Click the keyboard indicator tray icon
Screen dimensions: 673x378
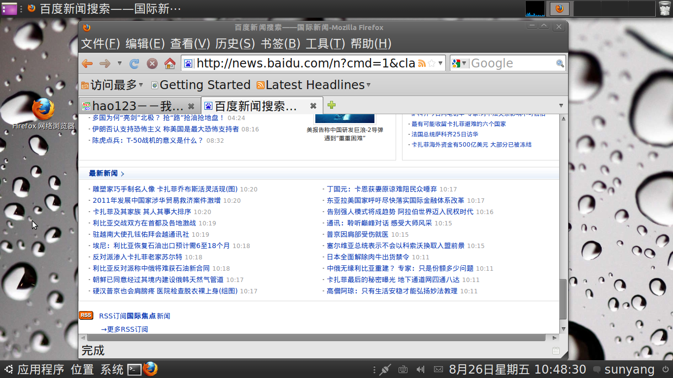click(x=403, y=369)
